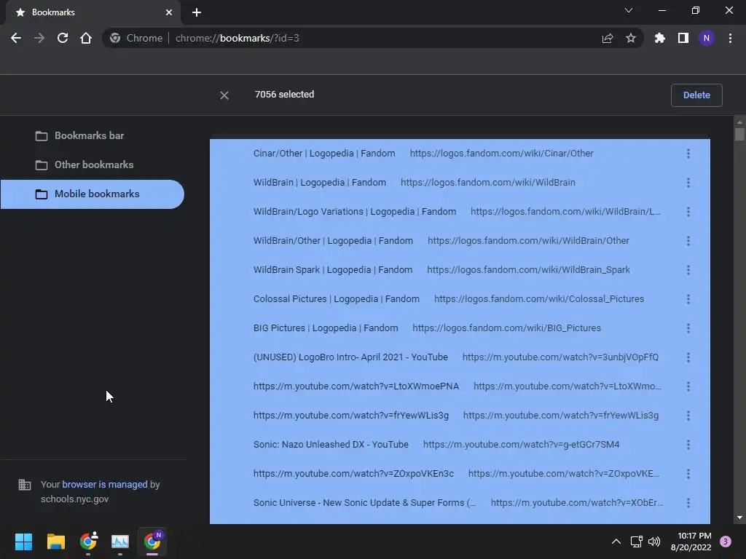Click the page's vertical scrollbar thumb
Image resolution: width=746 pixels, height=559 pixels.
click(x=739, y=134)
